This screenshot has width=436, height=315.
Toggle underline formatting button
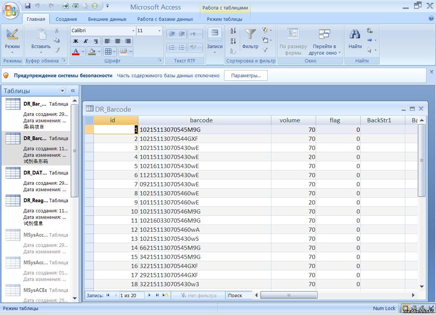(x=96, y=41)
